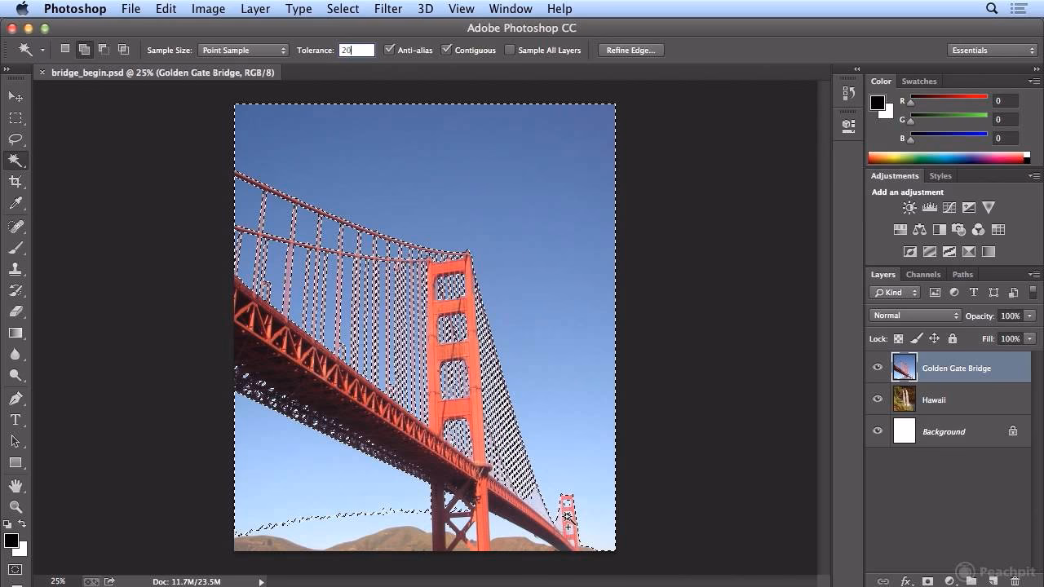
Task: Disable the Contiguous option
Action: tap(445, 50)
